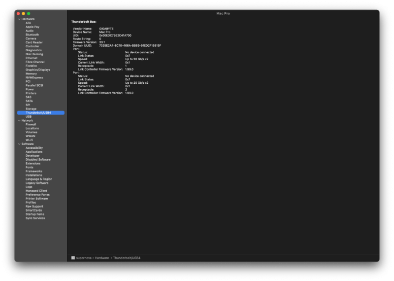Select Printers in the sidebar
Image resolution: width=394 pixels, height=281 pixels.
31,93
